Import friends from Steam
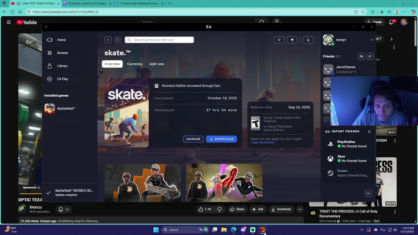 point(347,173)
